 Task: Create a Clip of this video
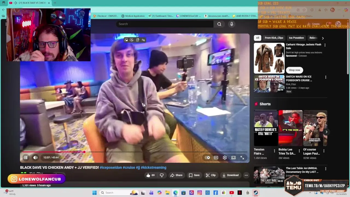[211, 175]
